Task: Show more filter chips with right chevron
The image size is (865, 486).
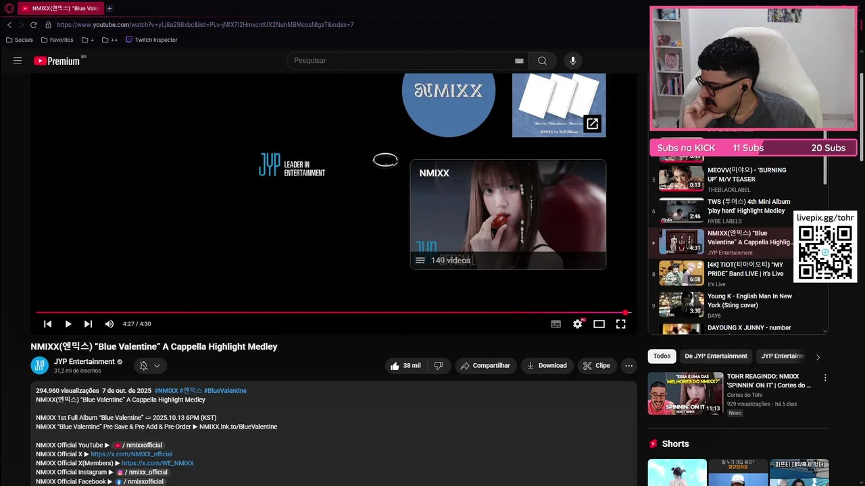Action: tap(818, 357)
